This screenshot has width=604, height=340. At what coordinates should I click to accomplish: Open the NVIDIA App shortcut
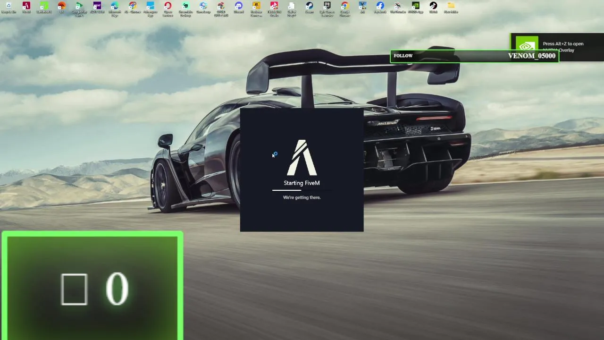click(x=415, y=8)
